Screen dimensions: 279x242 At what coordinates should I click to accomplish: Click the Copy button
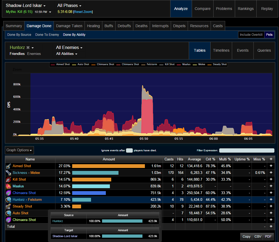[246, 237]
